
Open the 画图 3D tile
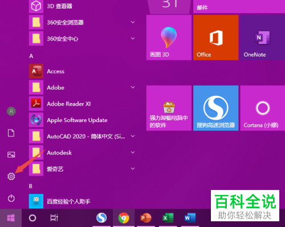tap(169, 38)
